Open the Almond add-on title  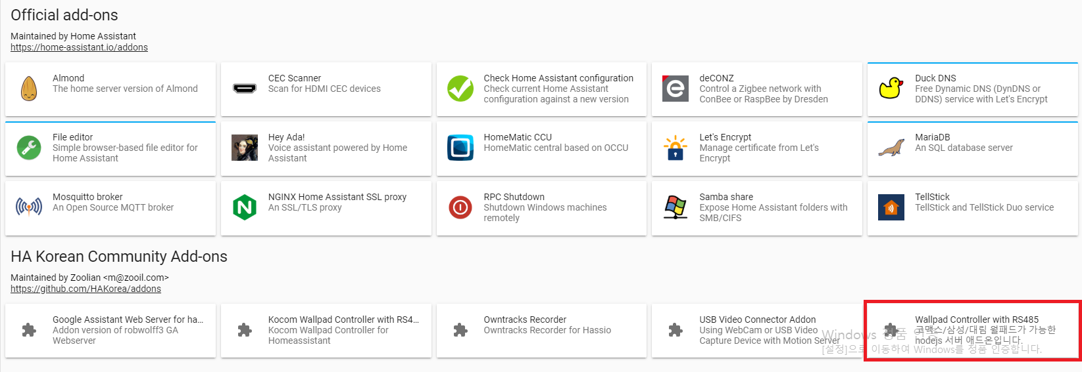(x=68, y=78)
